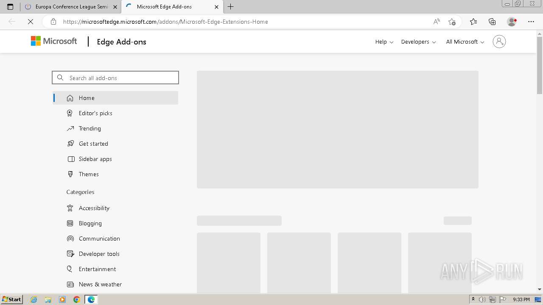Viewport: 543px width, 305px height.
Task: Open the Blogging category
Action: coord(115,223)
